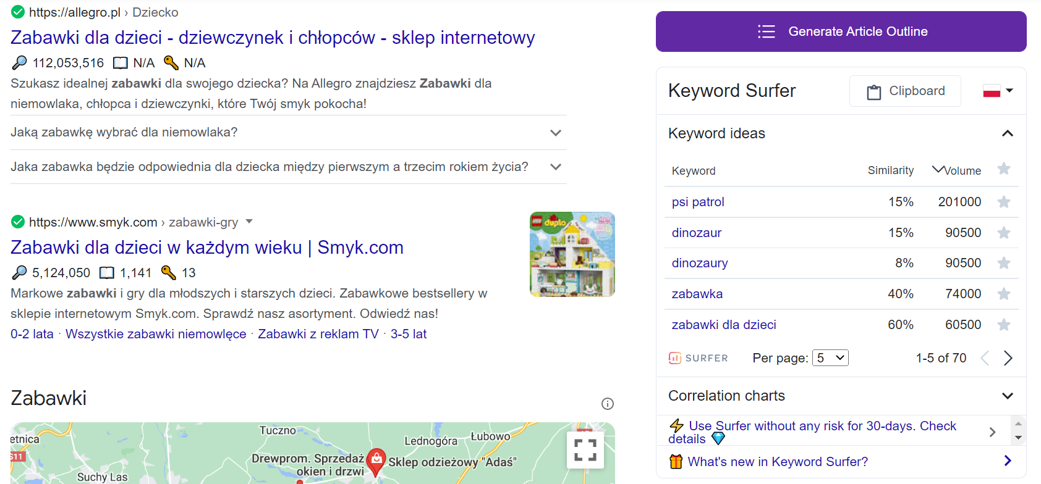Expand question about dziecka między pierwszym a trzecim rokiem
The image size is (1041, 484).
288,167
